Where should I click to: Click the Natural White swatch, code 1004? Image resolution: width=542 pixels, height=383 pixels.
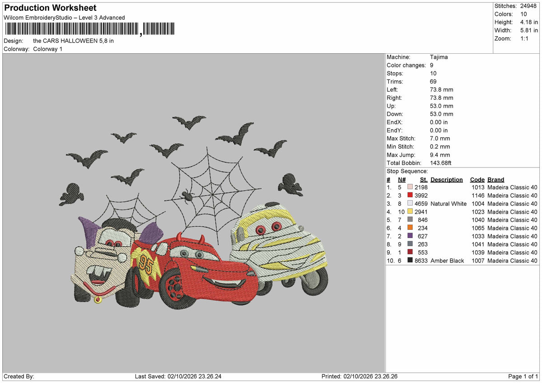(x=410, y=204)
